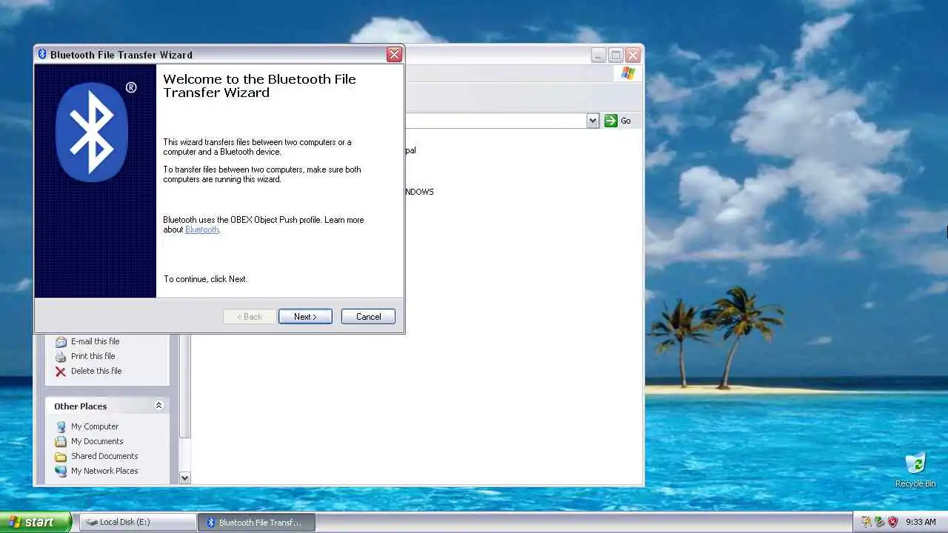Click the My Computer icon in sidebar

tap(61, 427)
